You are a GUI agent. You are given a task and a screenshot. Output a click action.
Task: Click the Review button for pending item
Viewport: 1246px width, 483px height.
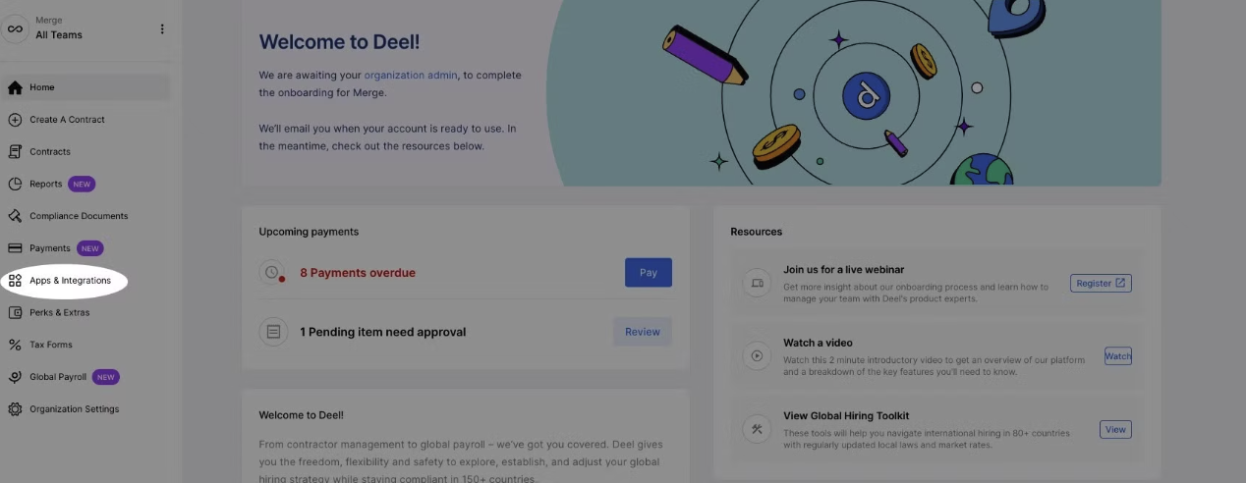coord(643,332)
